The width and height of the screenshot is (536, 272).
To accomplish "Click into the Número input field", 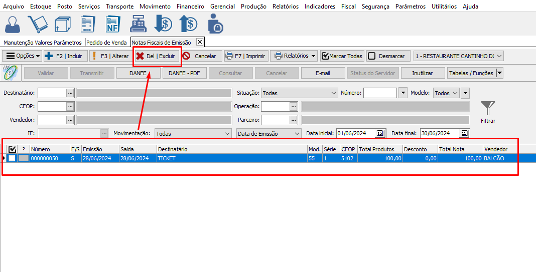I will [379, 93].
